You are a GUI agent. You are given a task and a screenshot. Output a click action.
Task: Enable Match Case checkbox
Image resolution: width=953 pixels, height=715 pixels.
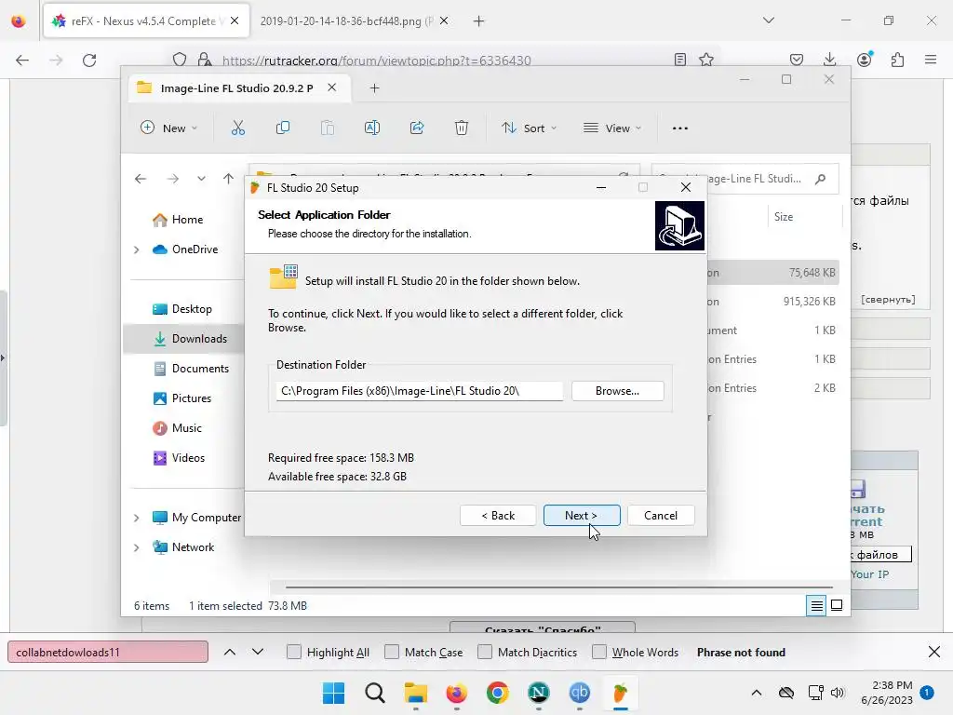[x=392, y=652]
